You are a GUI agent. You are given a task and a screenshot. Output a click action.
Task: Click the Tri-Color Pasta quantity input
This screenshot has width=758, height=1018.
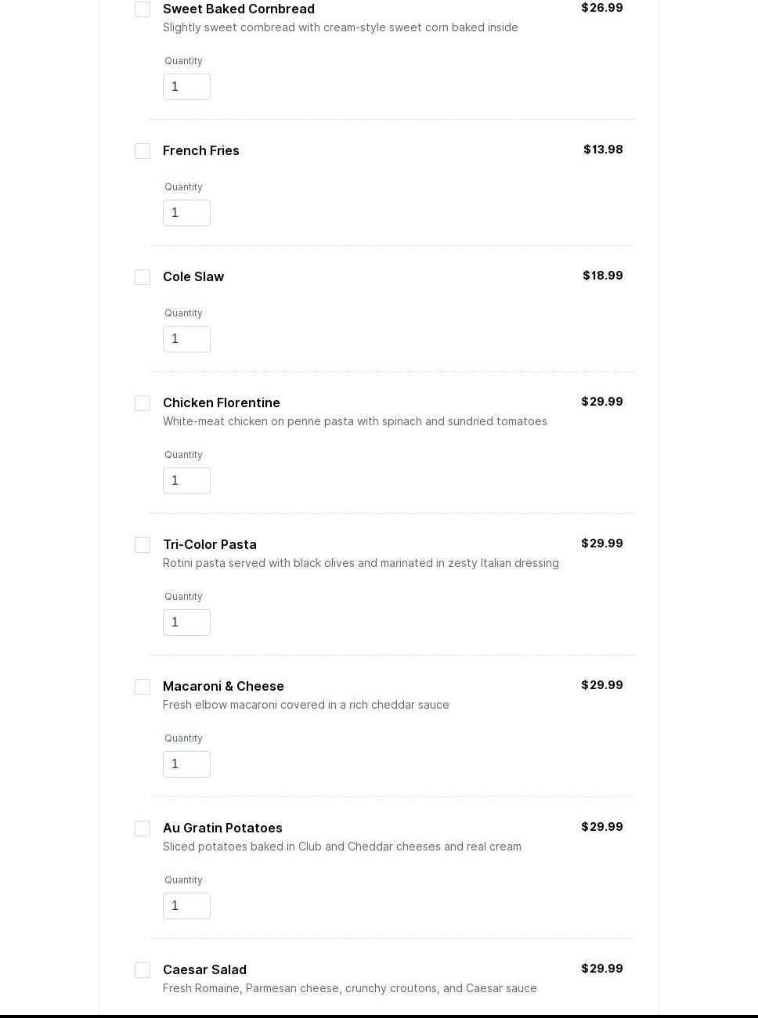click(x=186, y=623)
